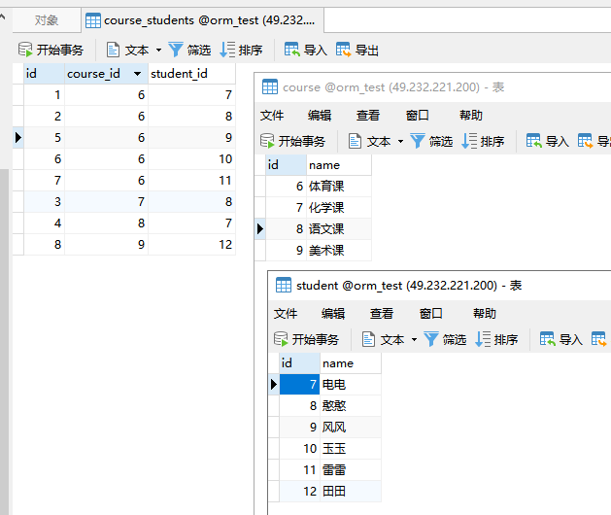Image resolution: width=611 pixels, height=515 pixels.
Task: Select cell 体育课 in course table
Action: point(339,187)
